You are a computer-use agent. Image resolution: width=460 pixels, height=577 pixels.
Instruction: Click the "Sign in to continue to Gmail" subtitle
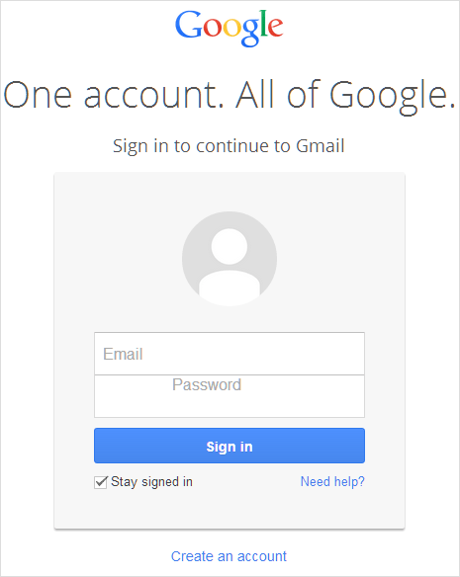[x=229, y=146]
